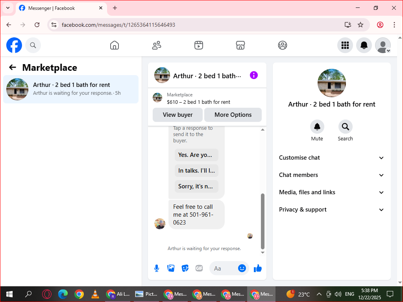Screen dimensions: 403x302
Task: Open Windows notification center icon
Action: 390,294
